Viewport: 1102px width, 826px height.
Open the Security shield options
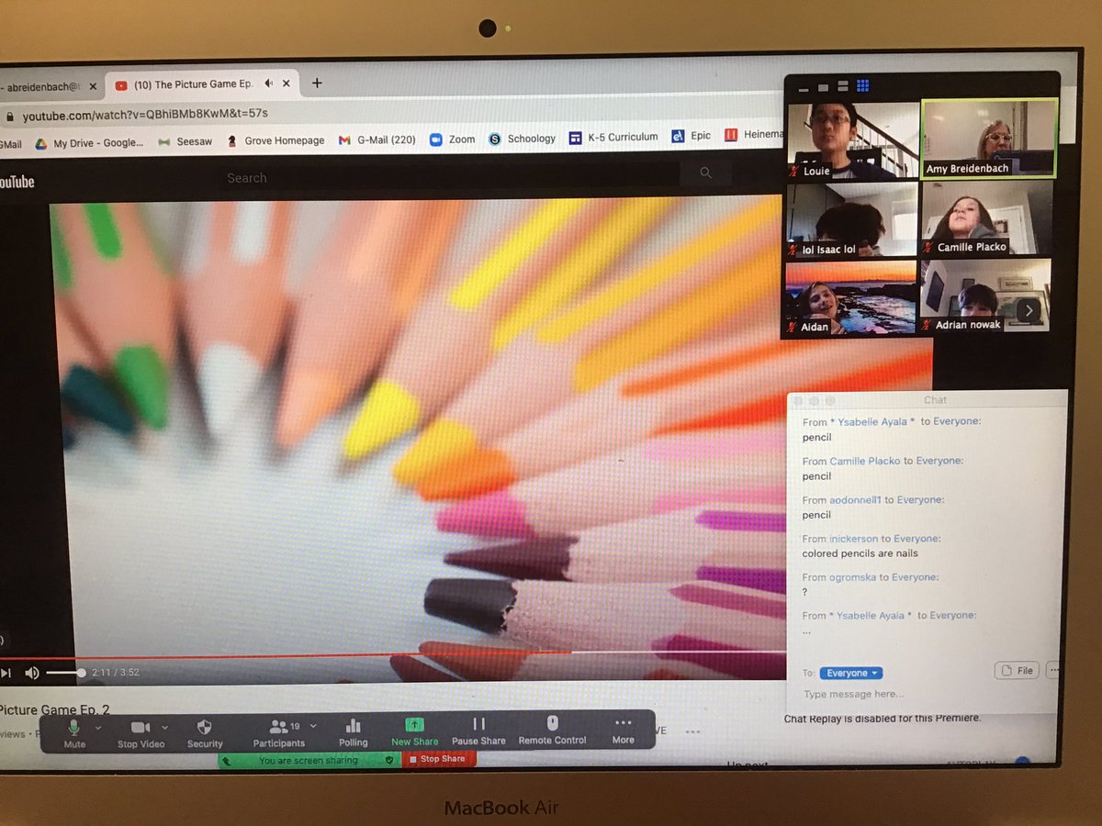click(205, 732)
